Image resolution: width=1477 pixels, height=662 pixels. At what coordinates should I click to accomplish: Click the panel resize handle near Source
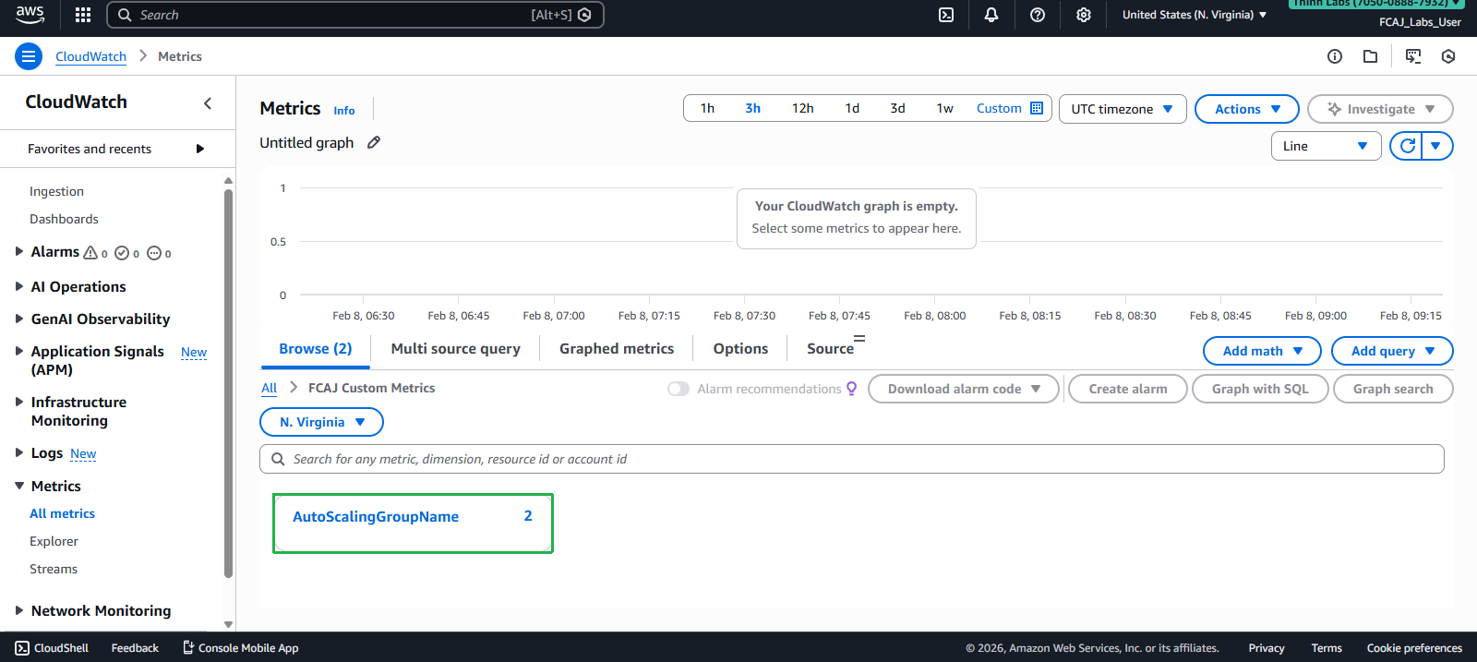pyautogui.click(x=859, y=338)
